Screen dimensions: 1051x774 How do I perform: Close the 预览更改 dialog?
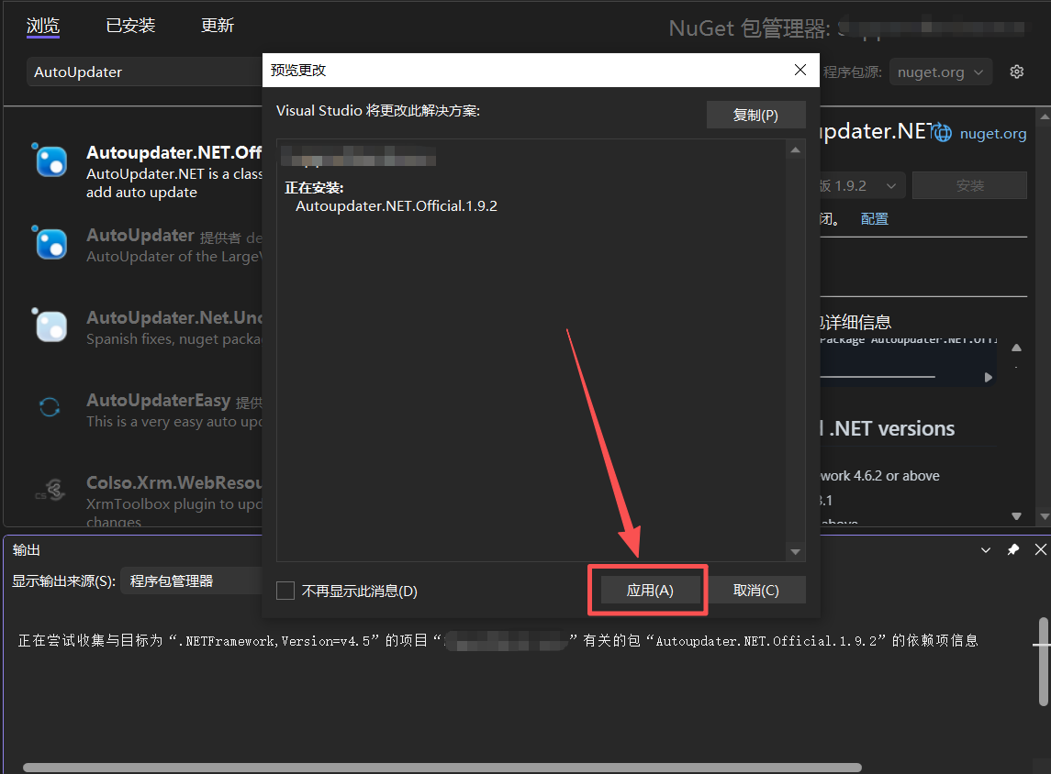799,70
